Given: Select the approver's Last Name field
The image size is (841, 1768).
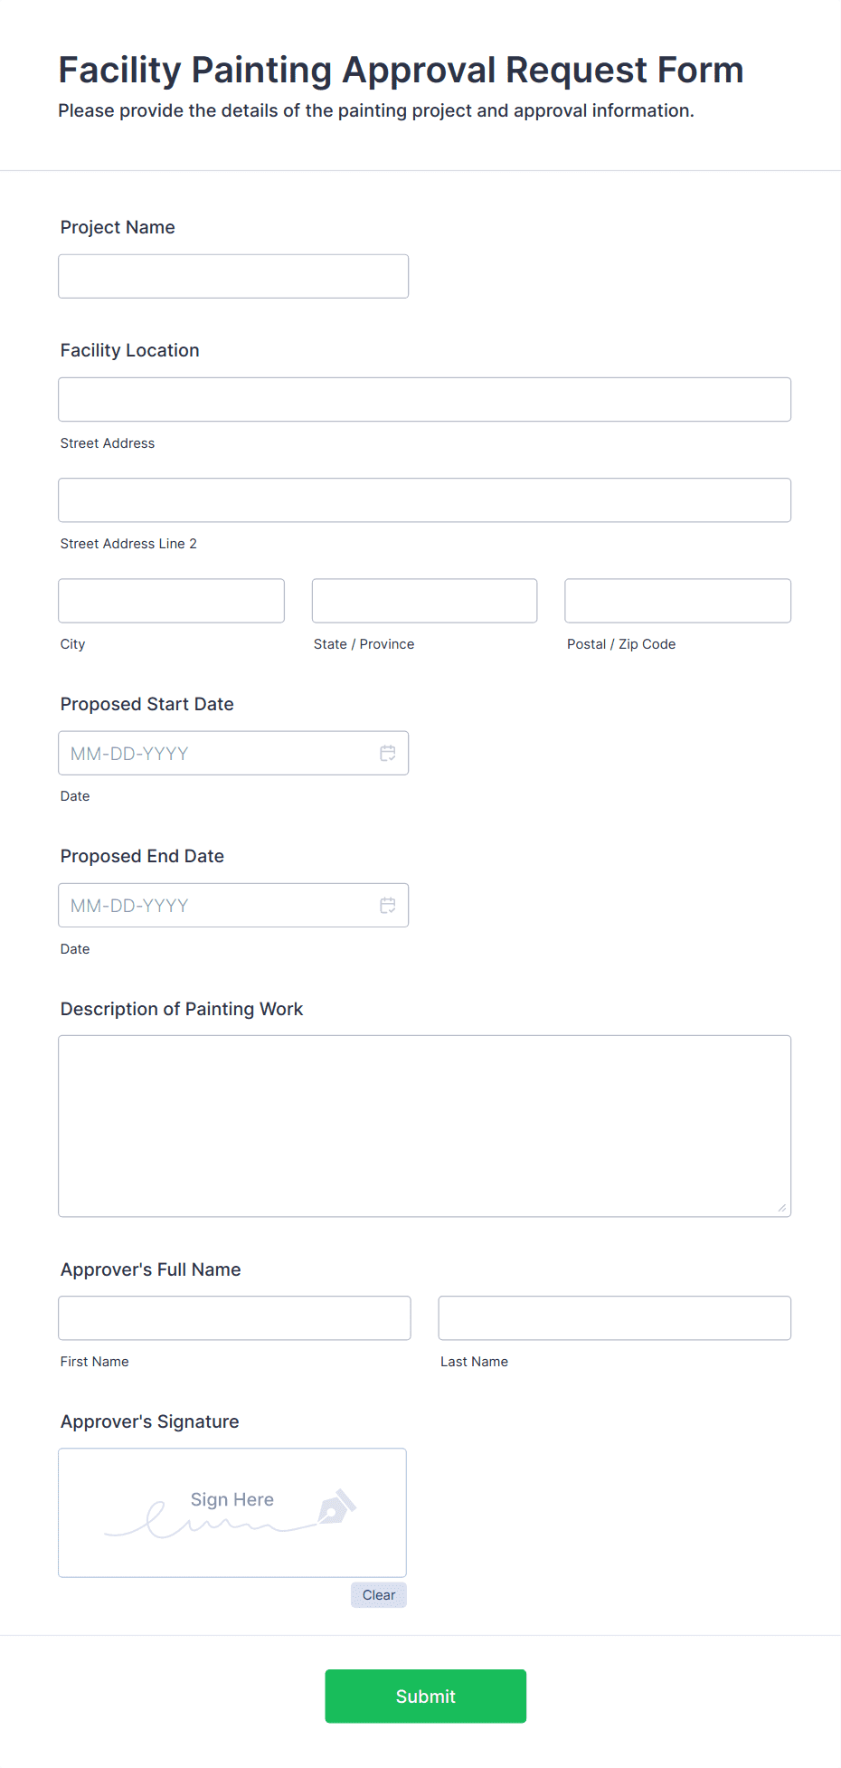Looking at the screenshot, I should pos(614,1317).
